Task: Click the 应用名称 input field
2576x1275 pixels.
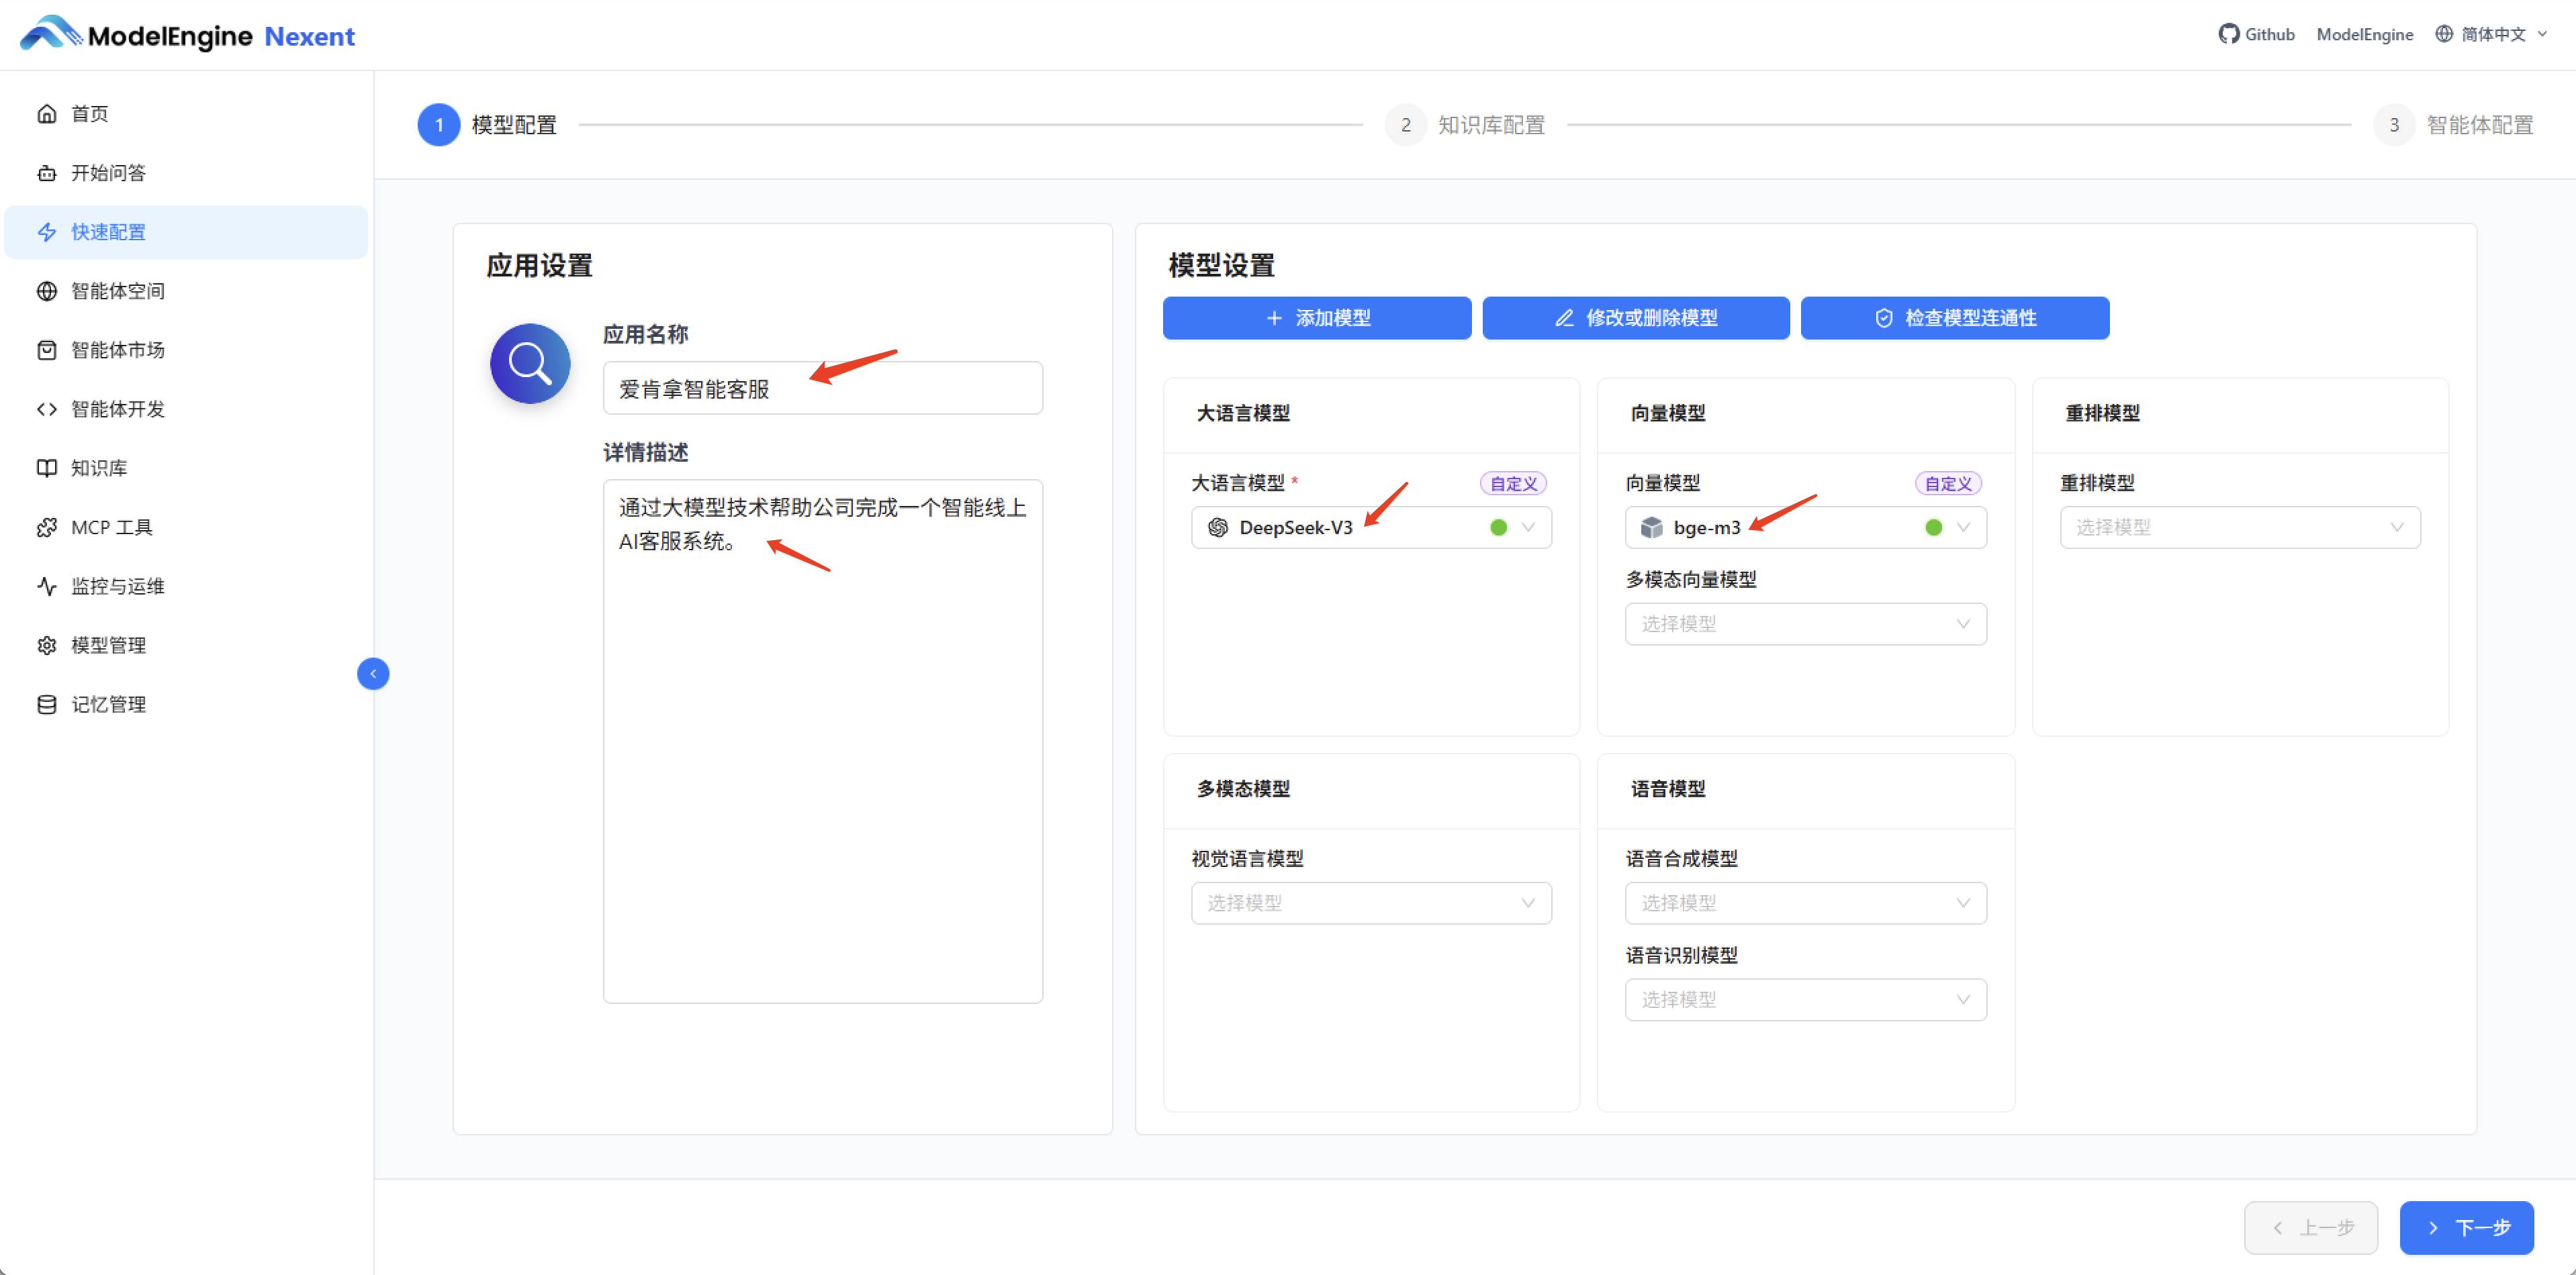Action: 822,388
